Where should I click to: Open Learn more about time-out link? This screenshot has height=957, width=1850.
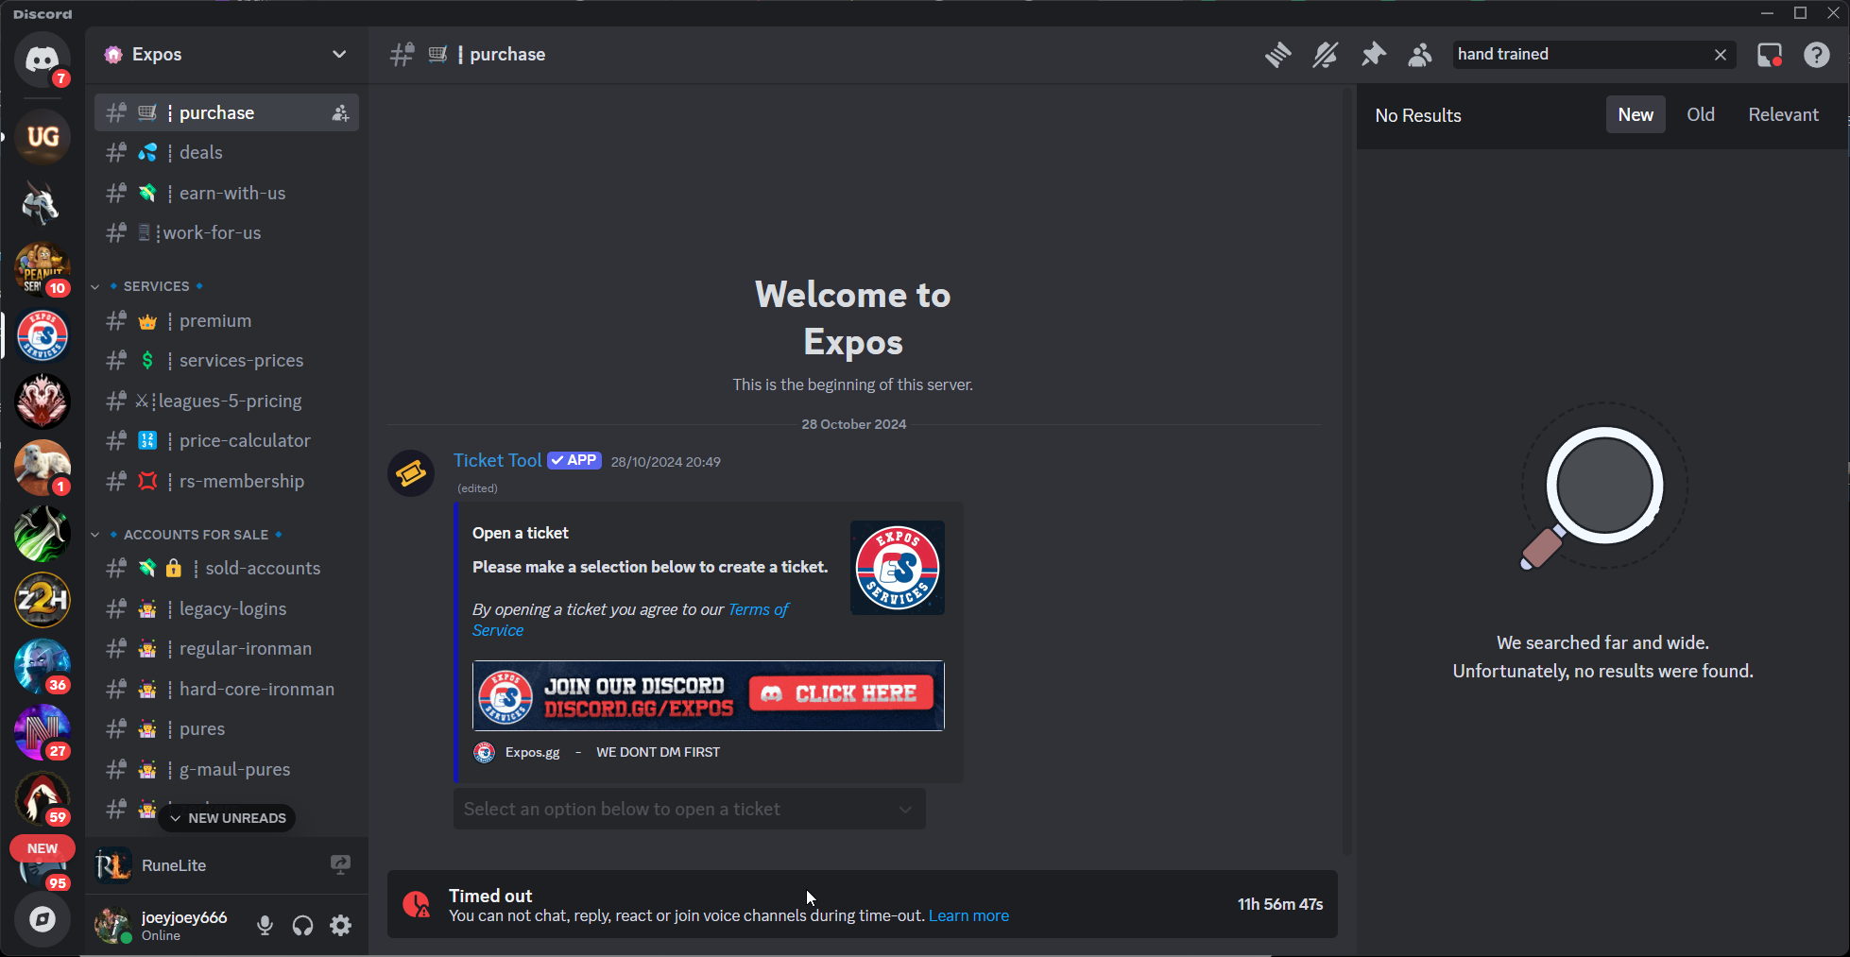pos(968,915)
